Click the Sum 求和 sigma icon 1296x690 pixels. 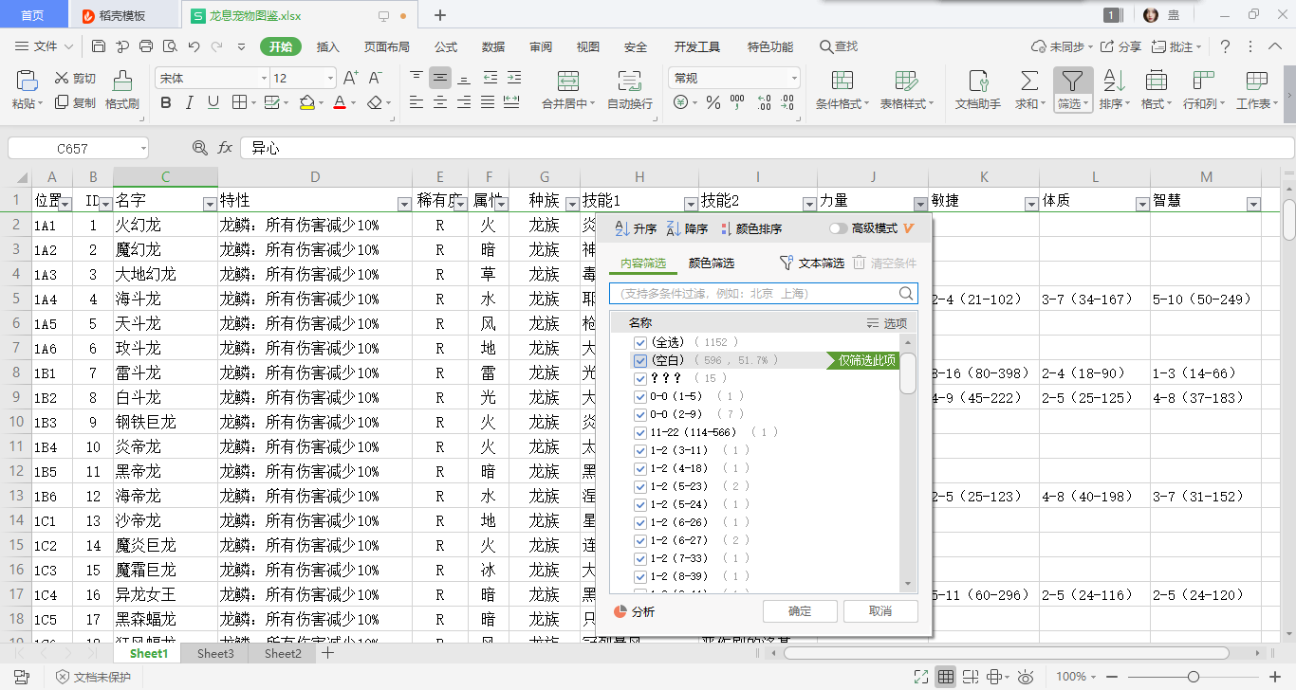1028,81
